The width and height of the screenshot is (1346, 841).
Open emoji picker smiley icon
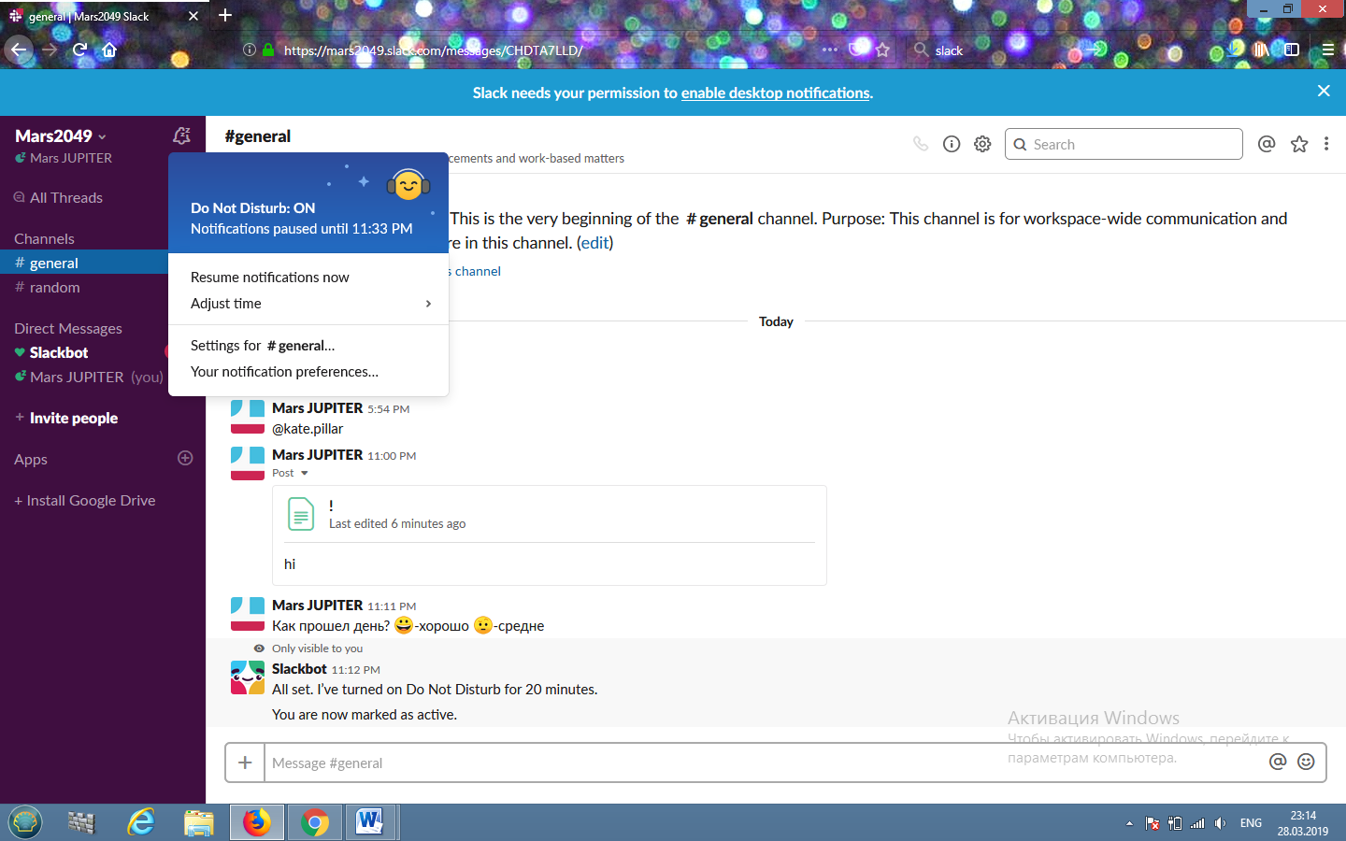pos(1307,762)
